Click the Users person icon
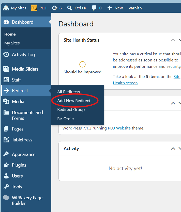 (x=6, y=176)
